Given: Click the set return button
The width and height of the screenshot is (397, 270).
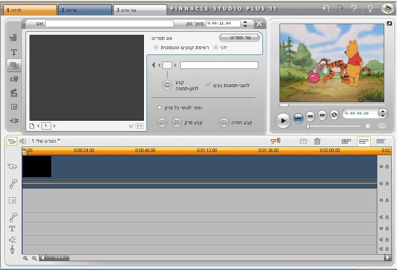Looking at the screenshot, I should click(x=224, y=123).
